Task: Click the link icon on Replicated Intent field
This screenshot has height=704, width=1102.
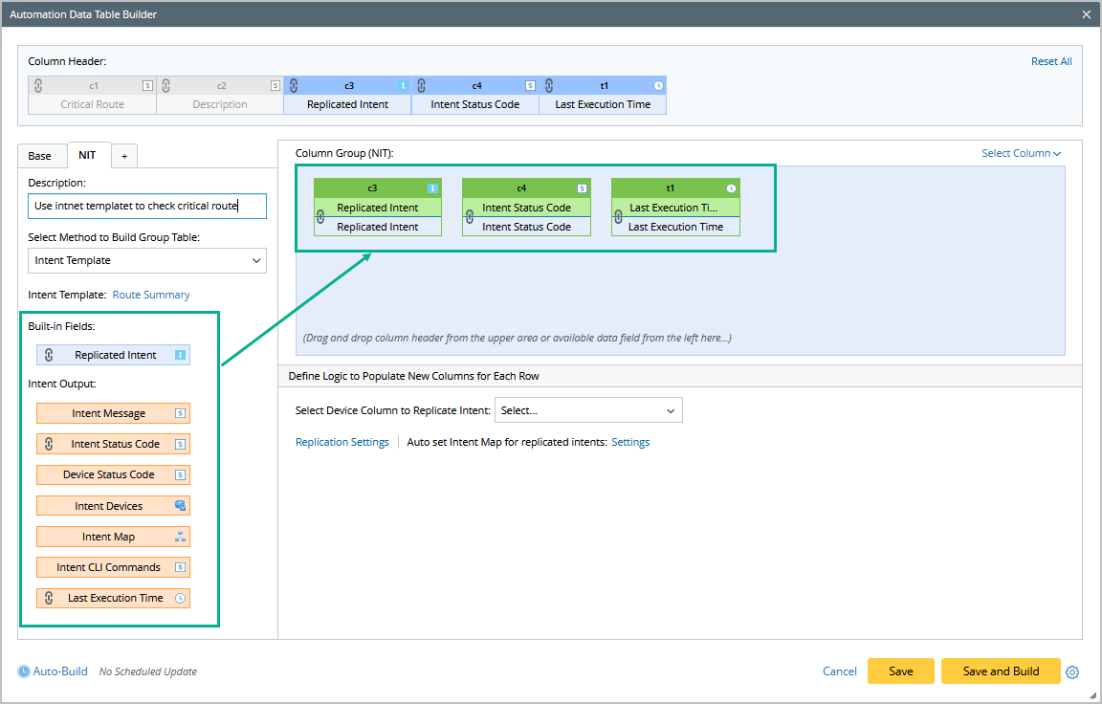Action: point(49,355)
